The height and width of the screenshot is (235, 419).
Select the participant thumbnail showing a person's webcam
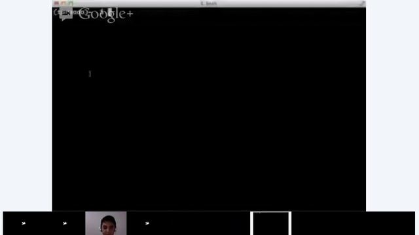pyautogui.click(x=106, y=223)
